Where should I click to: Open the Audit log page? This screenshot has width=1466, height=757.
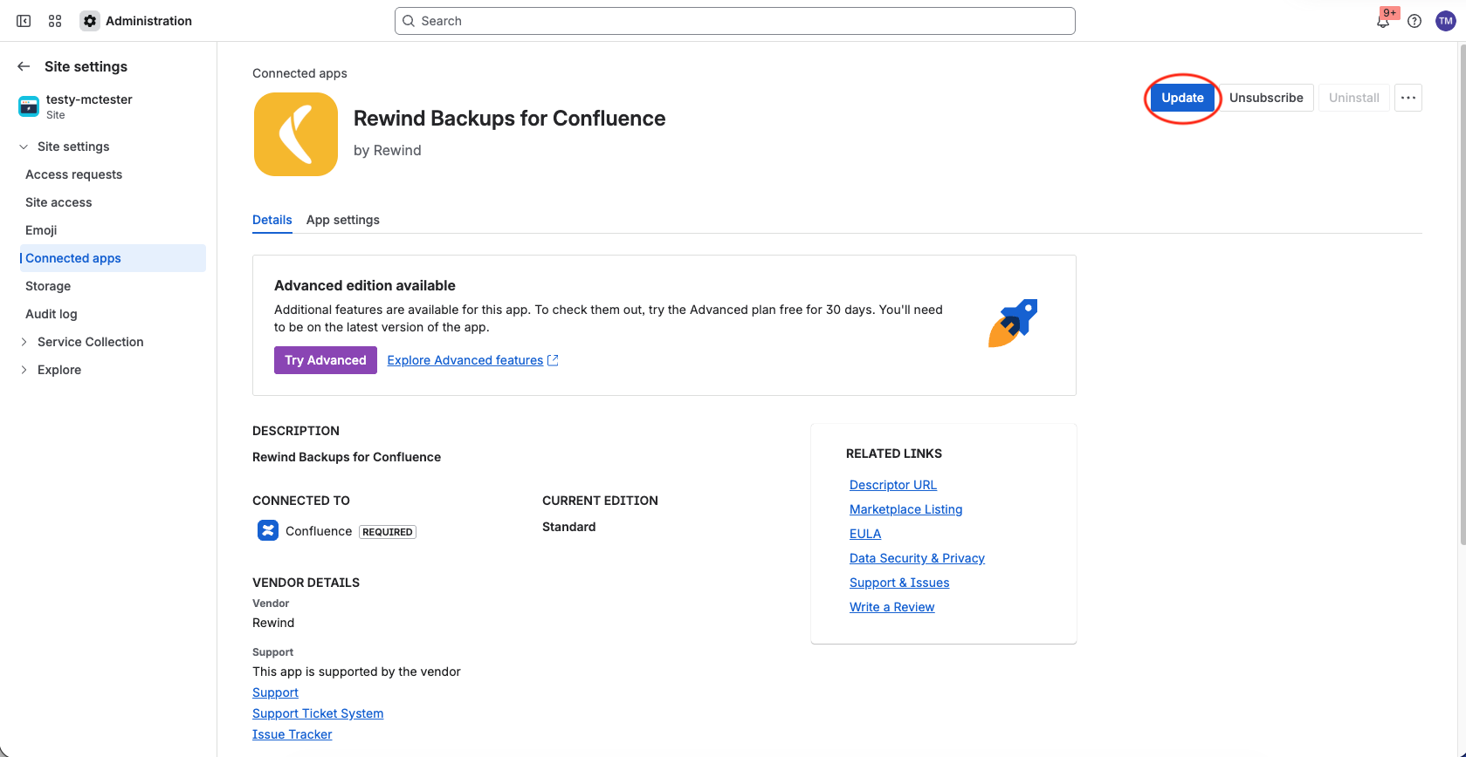52,314
